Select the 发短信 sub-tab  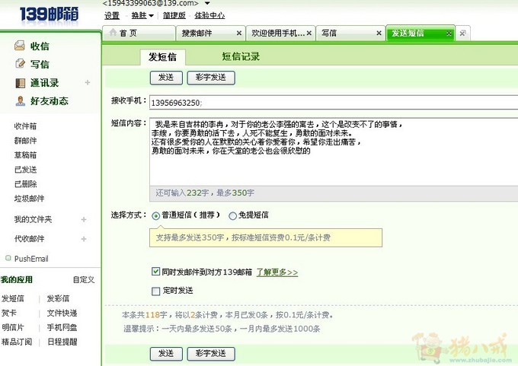click(x=162, y=57)
